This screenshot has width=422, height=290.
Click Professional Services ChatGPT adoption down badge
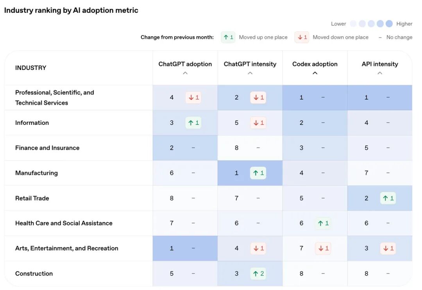coord(193,97)
